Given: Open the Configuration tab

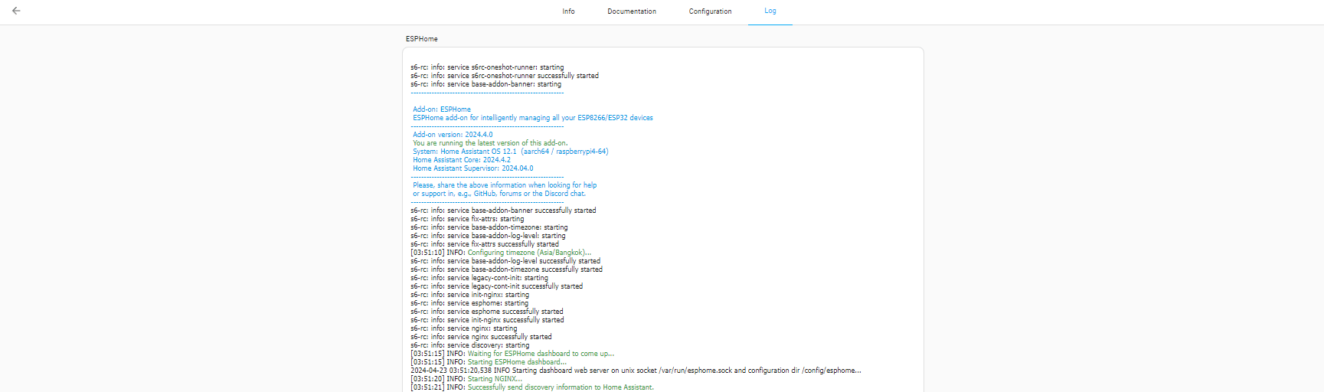Looking at the screenshot, I should pos(710,11).
